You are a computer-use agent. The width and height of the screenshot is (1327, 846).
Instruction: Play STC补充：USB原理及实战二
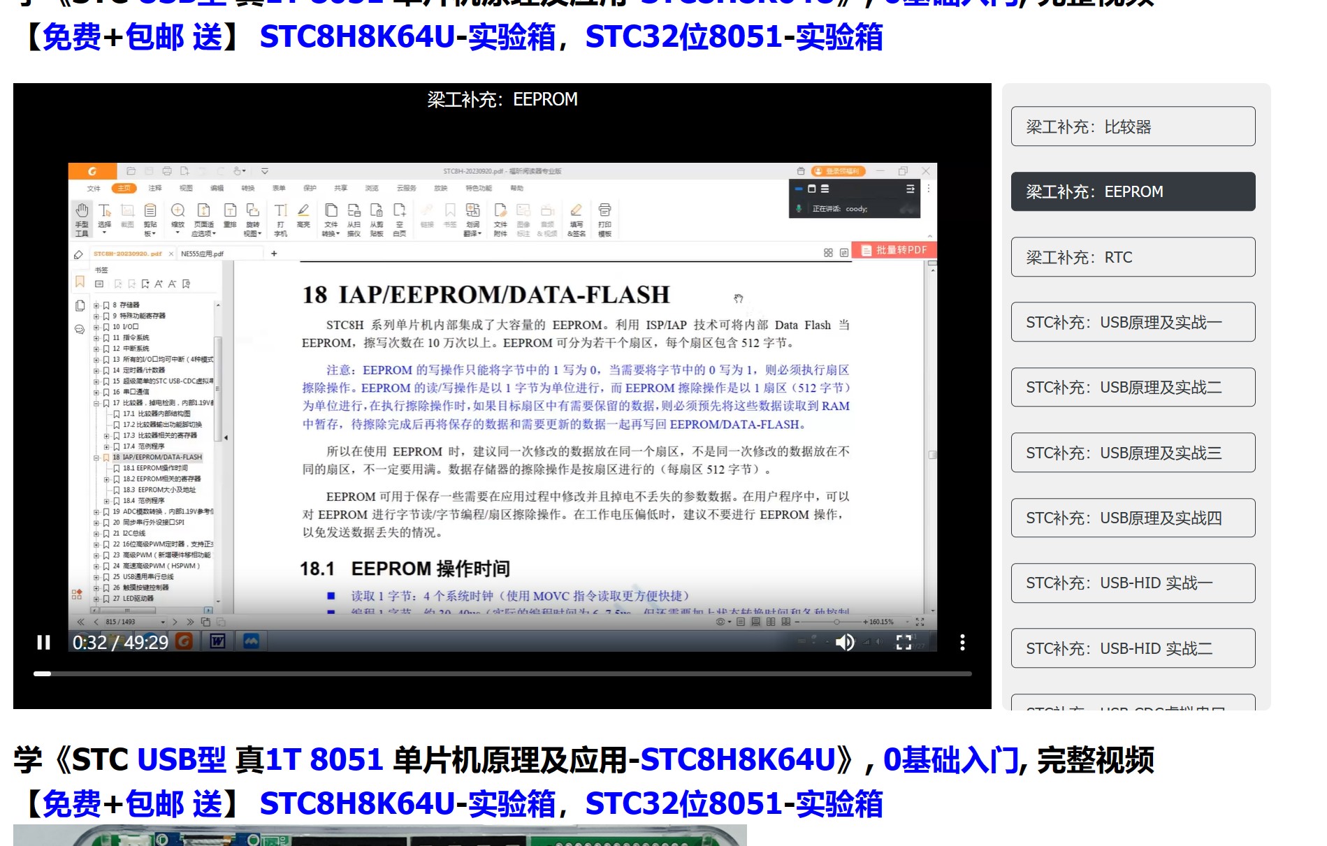[1133, 387]
